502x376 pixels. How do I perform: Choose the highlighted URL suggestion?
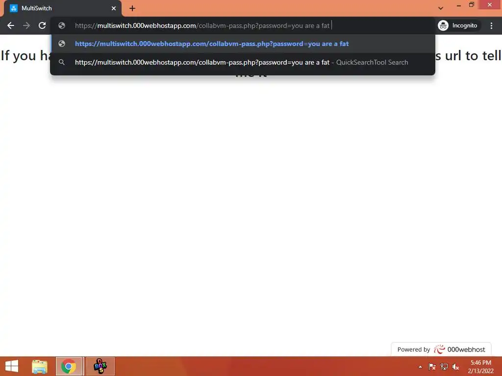(x=243, y=44)
